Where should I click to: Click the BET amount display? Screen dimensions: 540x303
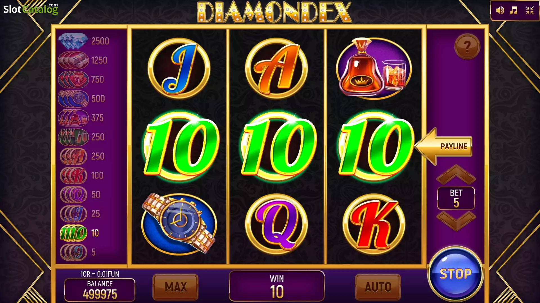[456, 198]
